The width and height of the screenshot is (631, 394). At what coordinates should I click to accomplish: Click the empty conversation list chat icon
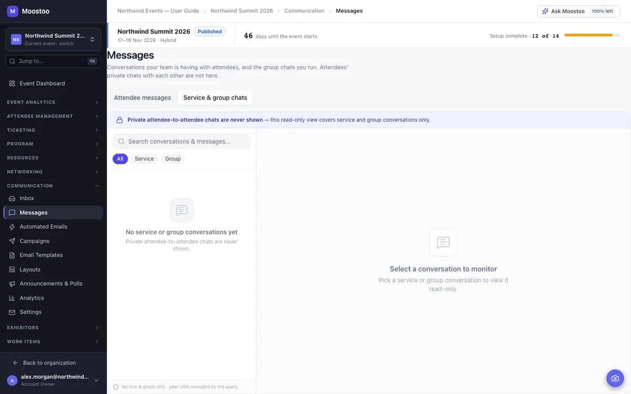click(x=182, y=210)
